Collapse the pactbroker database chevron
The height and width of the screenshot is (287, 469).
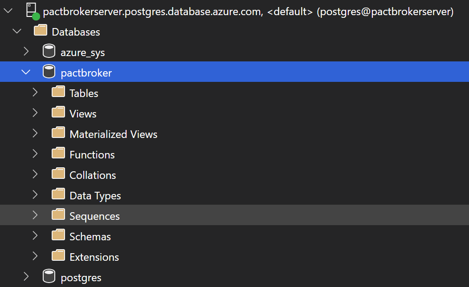26,72
